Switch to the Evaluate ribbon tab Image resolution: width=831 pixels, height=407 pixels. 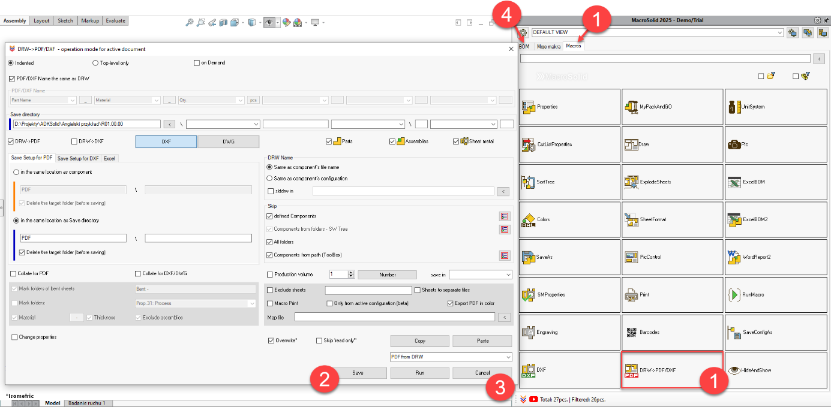[x=116, y=20]
